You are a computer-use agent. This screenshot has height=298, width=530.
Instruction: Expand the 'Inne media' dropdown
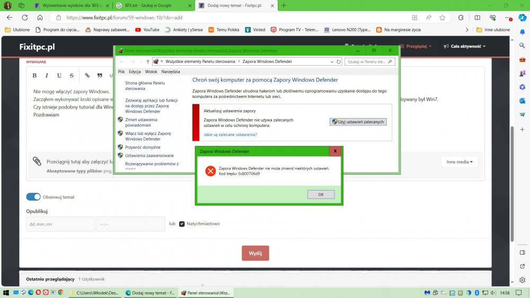pyautogui.click(x=459, y=161)
